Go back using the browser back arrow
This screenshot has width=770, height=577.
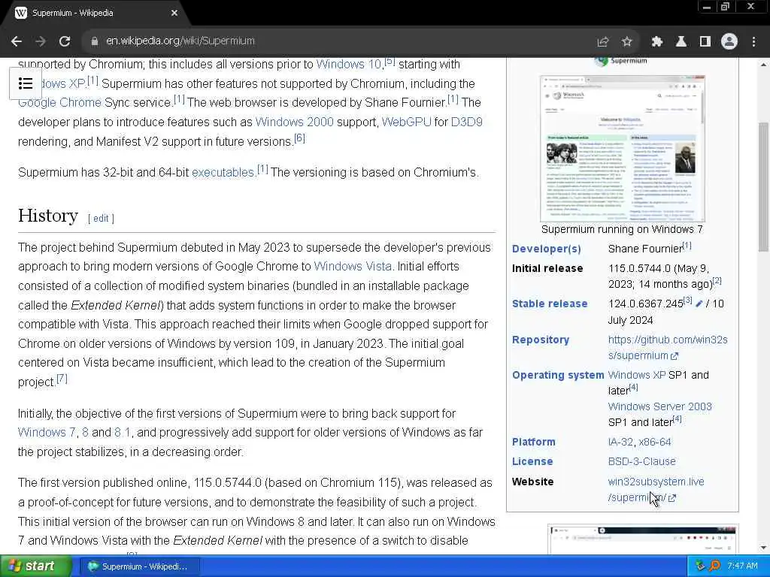(17, 41)
